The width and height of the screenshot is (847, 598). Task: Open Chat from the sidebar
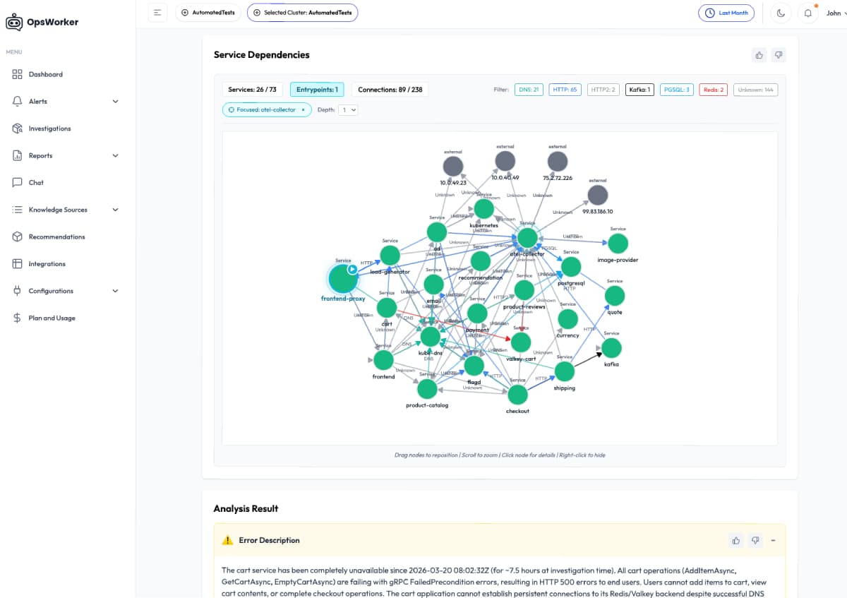[x=35, y=182]
